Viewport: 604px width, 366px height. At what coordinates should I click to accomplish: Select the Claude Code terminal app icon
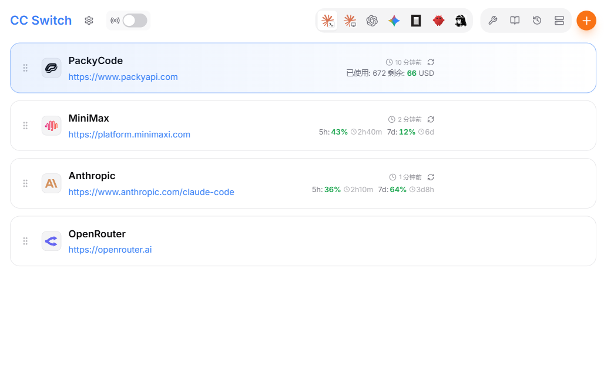(328, 21)
